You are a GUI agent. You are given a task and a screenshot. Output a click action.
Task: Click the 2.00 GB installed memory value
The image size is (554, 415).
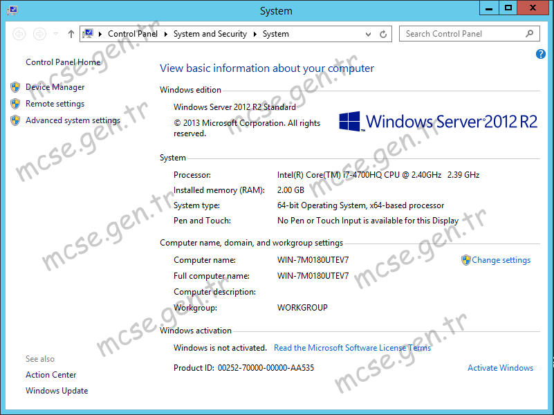click(x=290, y=190)
